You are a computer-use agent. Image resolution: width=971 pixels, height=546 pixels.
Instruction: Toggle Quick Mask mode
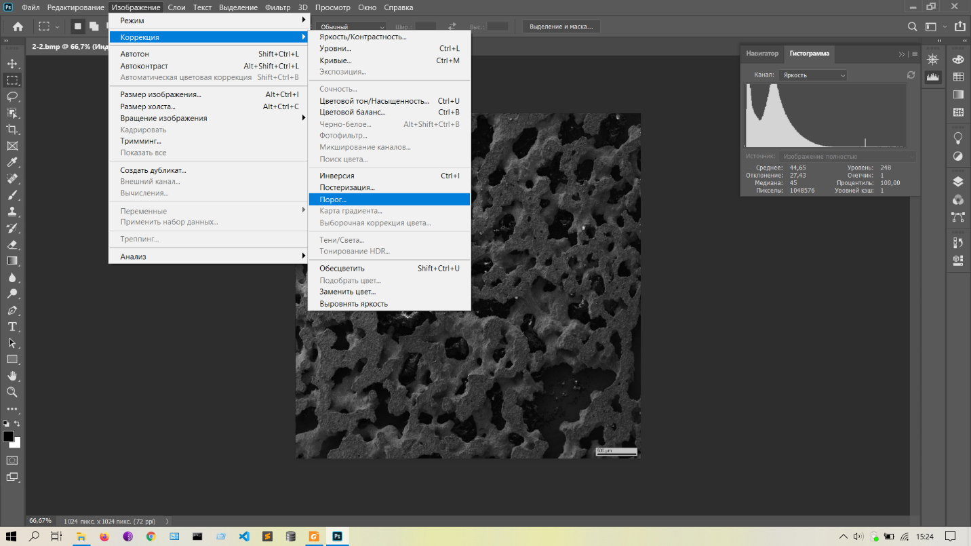(x=12, y=460)
